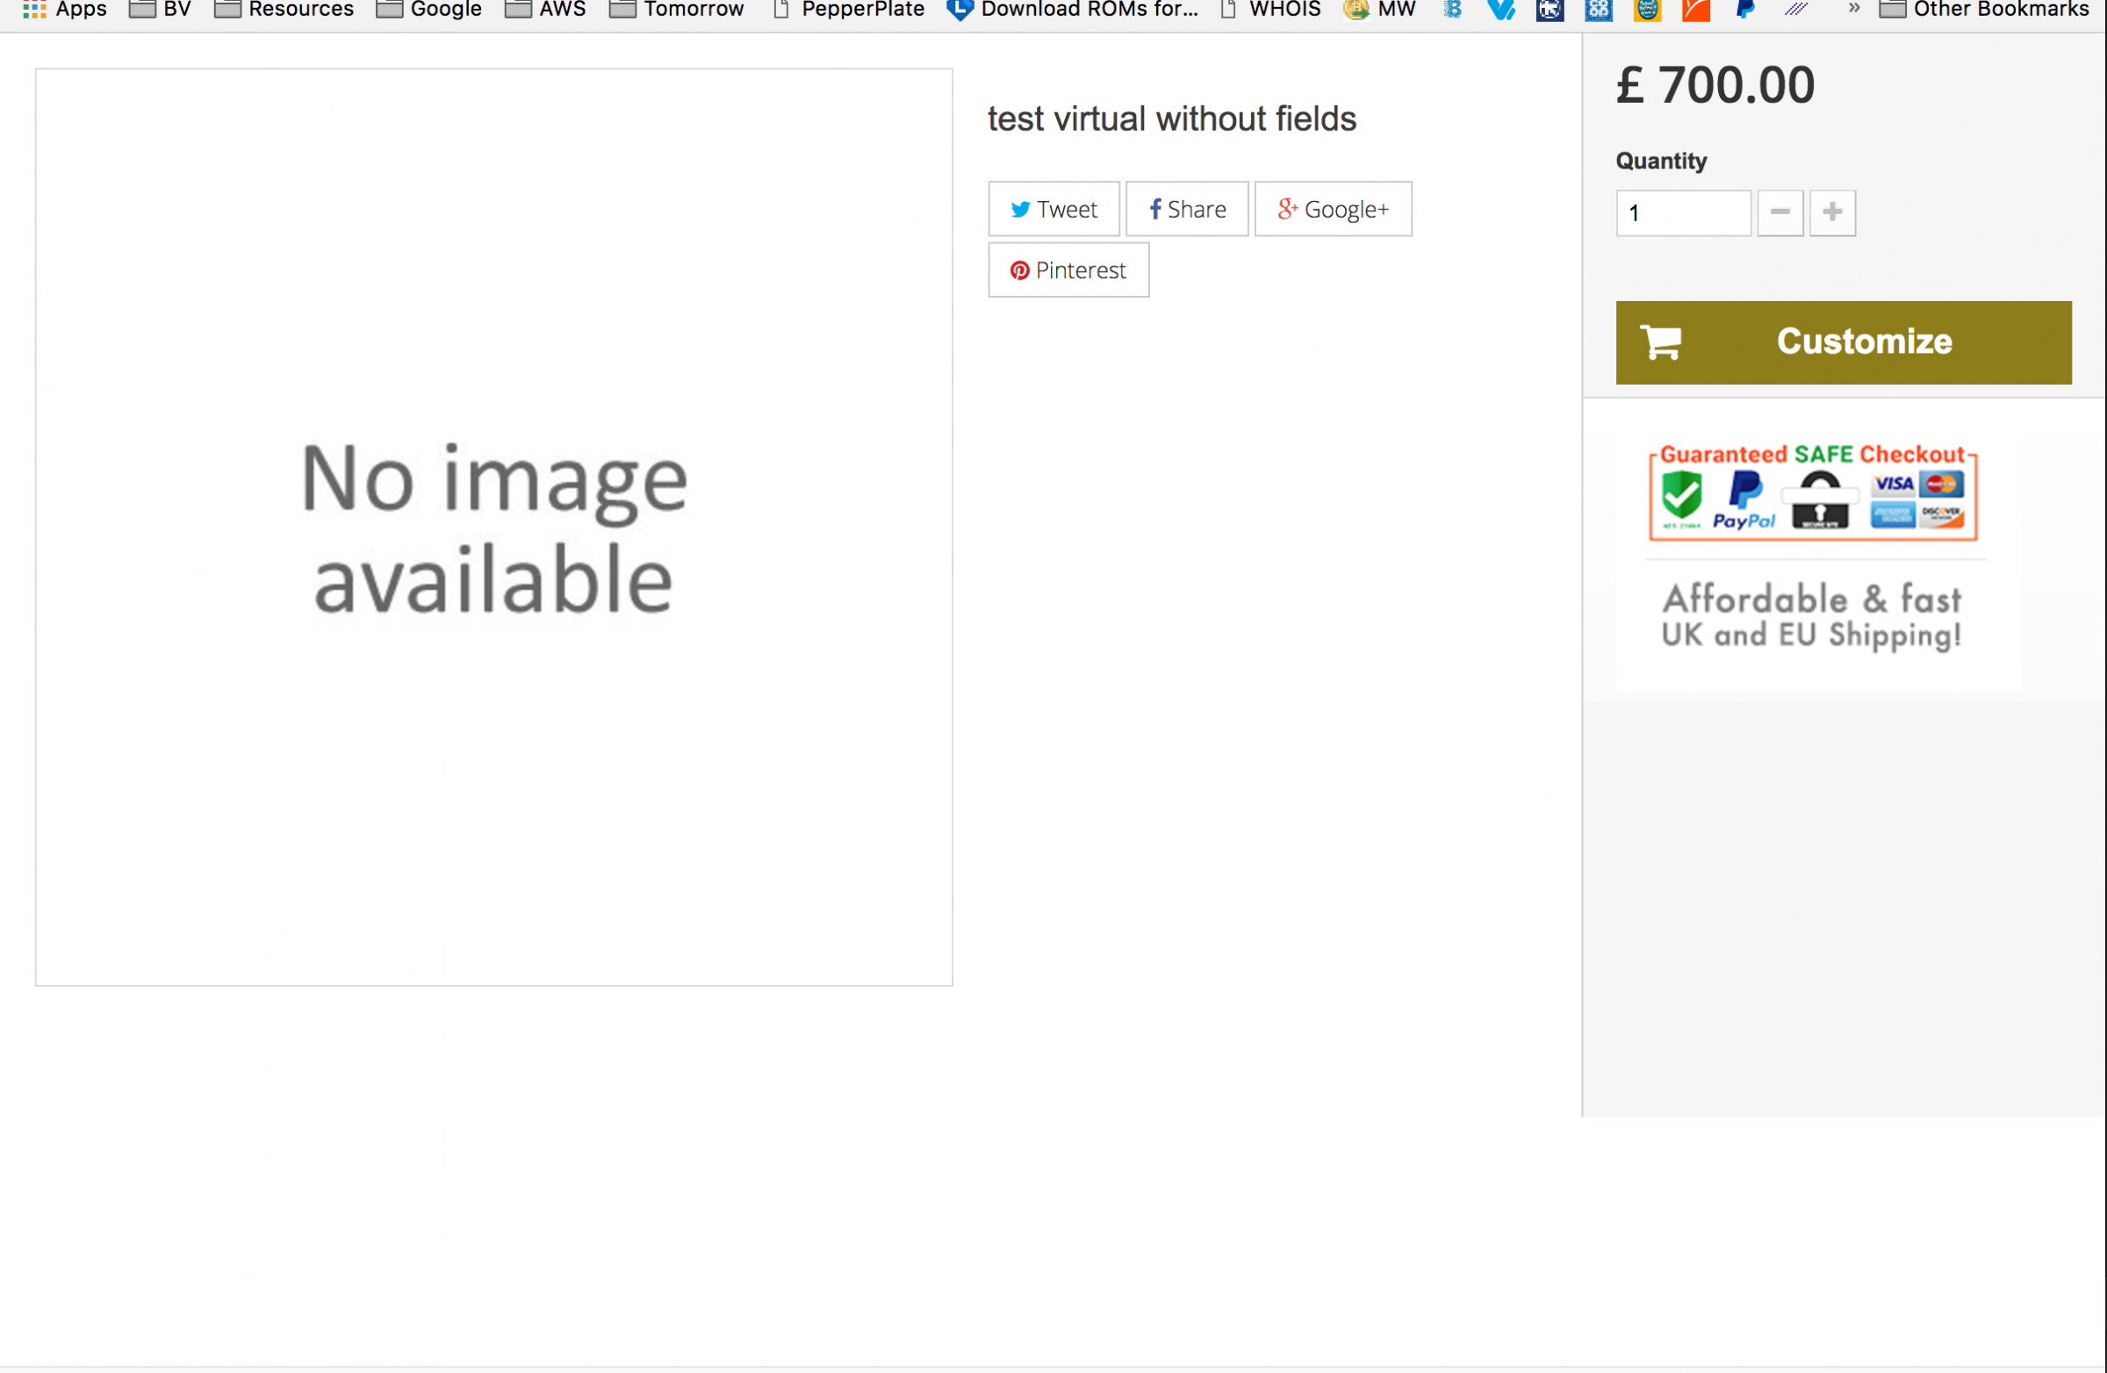
Task: Click the No image available placeholder
Action: pos(494,528)
